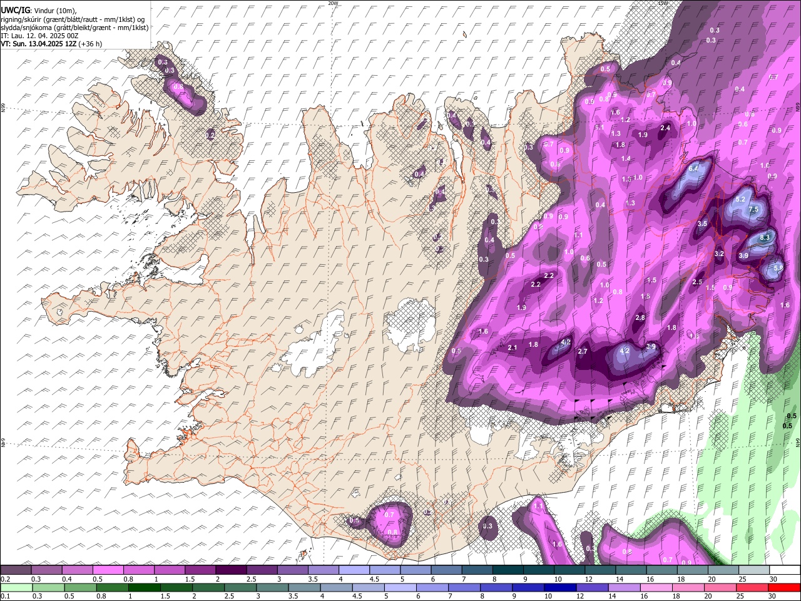The width and height of the screenshot is (801, 601).
Task: Click the 2.4 value in the northeast
Action: (665, 128)
